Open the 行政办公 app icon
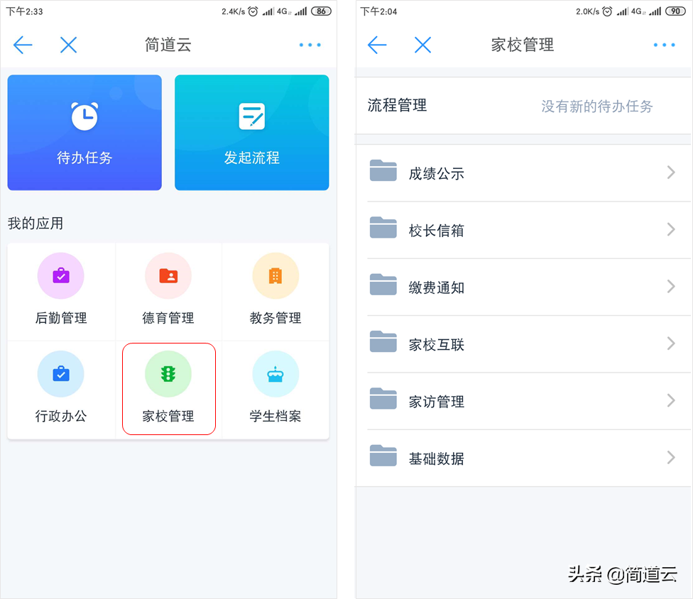693x599 pixels. click(60, 374)
